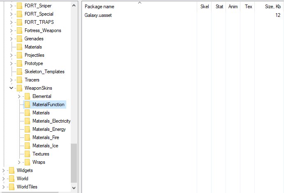Click the WorldTiles folder icon
The height and width of the screenshot is (193, 284).
[12, 187]
